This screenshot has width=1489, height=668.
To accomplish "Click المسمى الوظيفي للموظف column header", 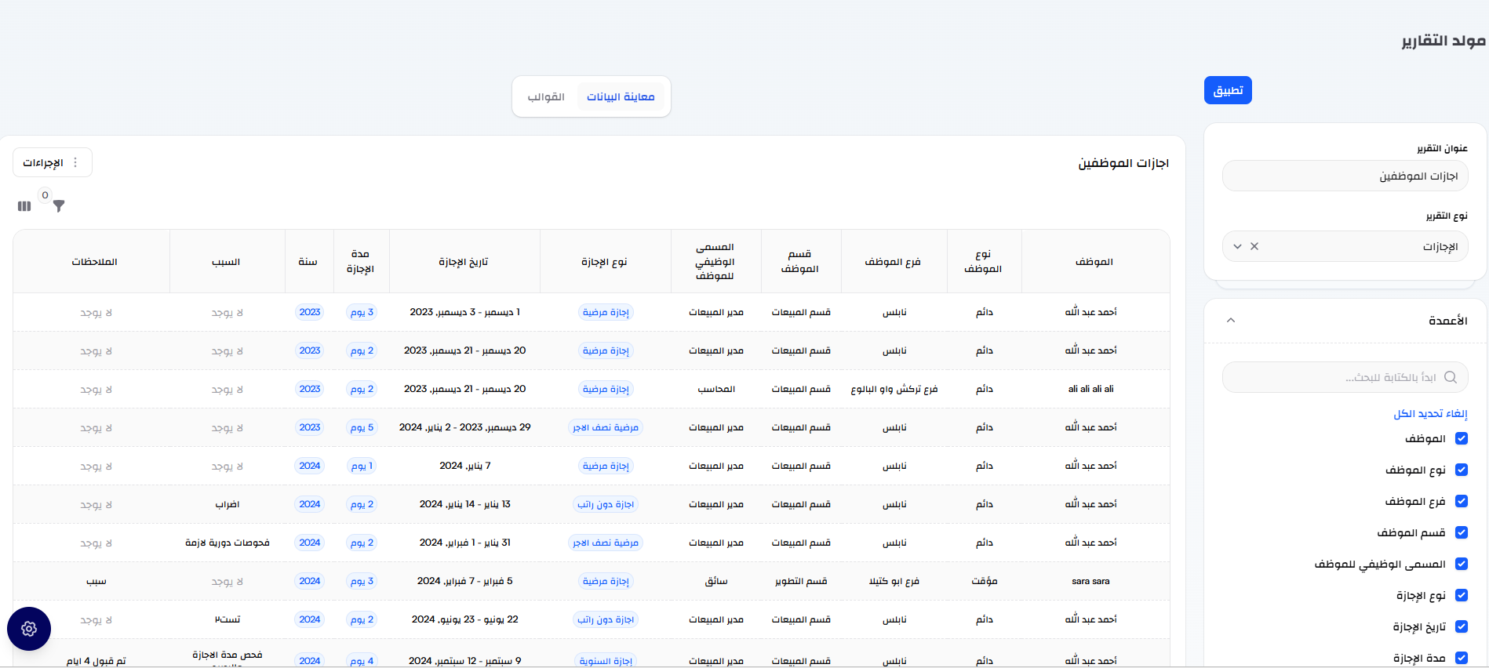I will click(715, 261).
